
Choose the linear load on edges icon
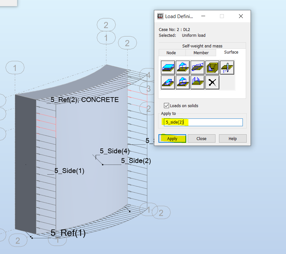point(197,67)
